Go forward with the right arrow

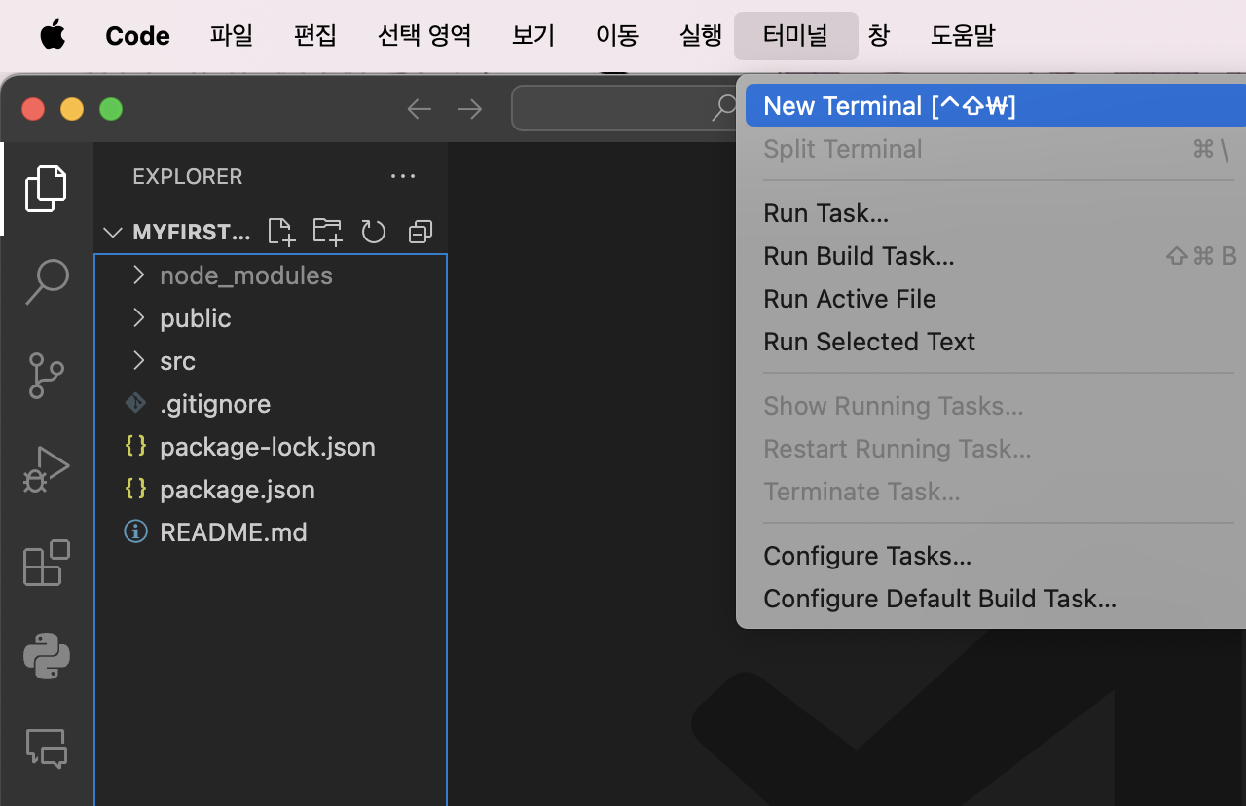(470, 109)
